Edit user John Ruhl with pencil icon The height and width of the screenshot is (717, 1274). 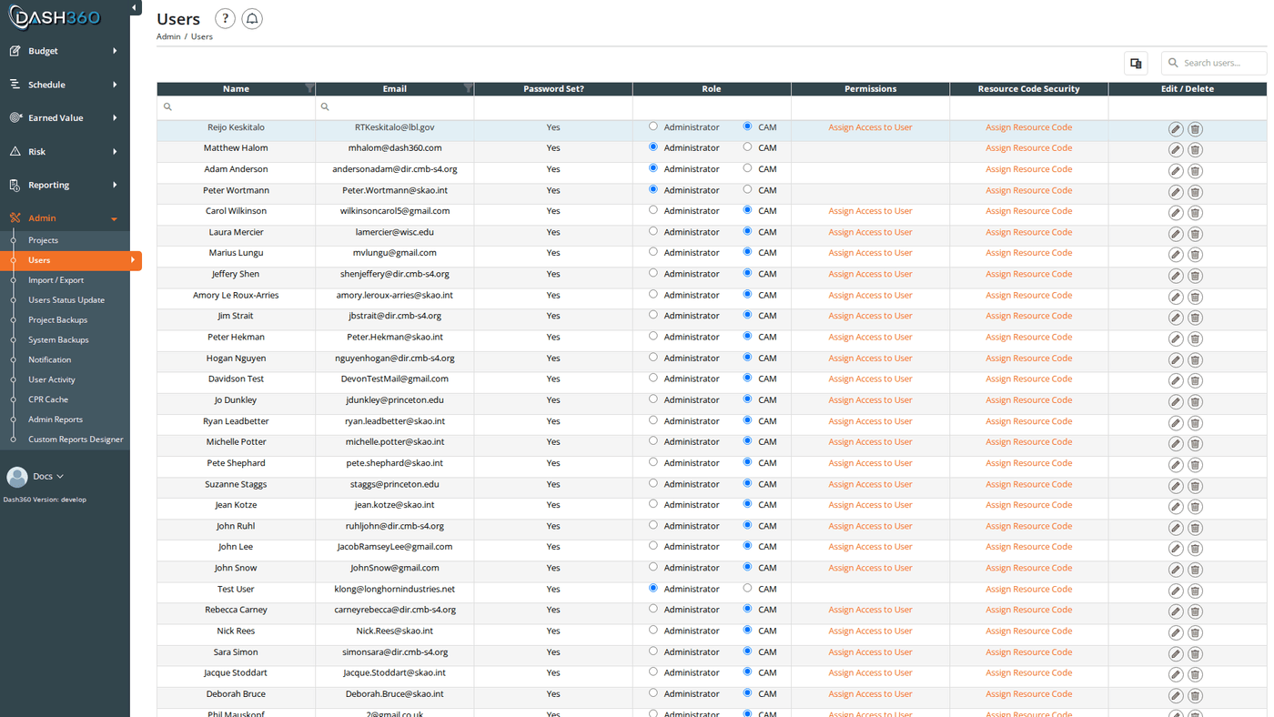click(1176, 528)
